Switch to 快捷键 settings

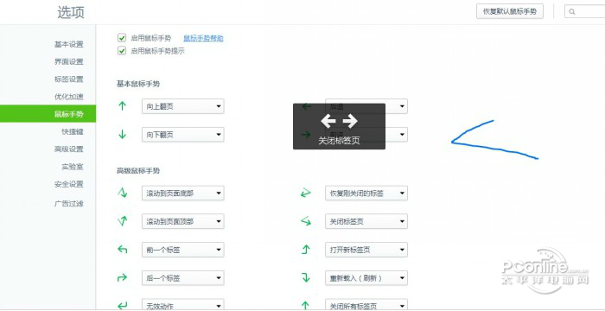(x=72, y=131)
